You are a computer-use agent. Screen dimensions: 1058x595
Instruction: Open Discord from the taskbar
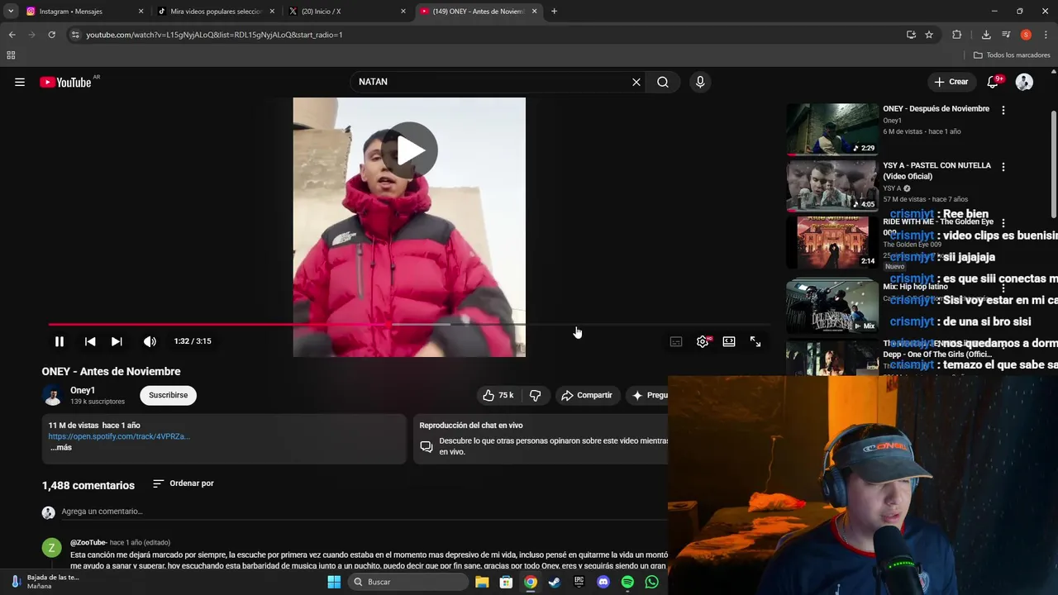(x=603, y=582)
